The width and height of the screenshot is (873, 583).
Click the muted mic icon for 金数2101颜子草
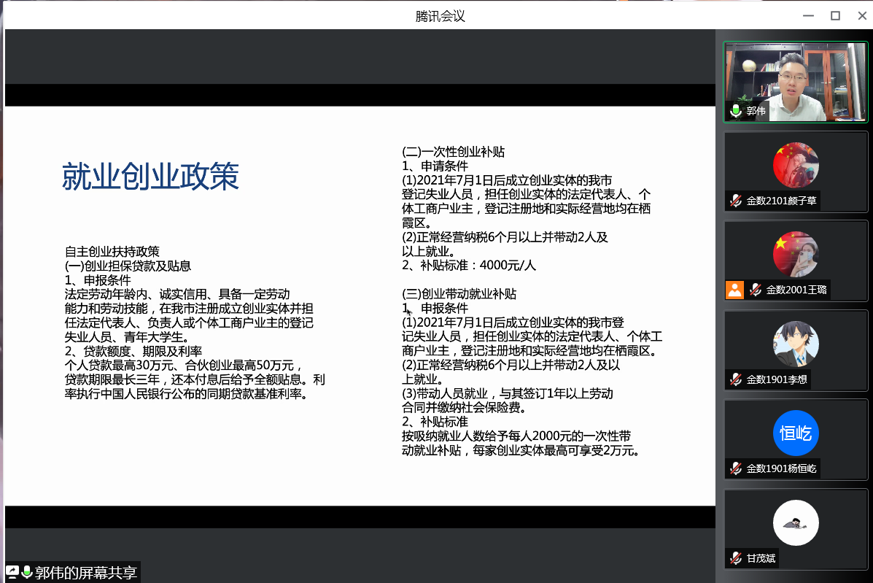736,201
